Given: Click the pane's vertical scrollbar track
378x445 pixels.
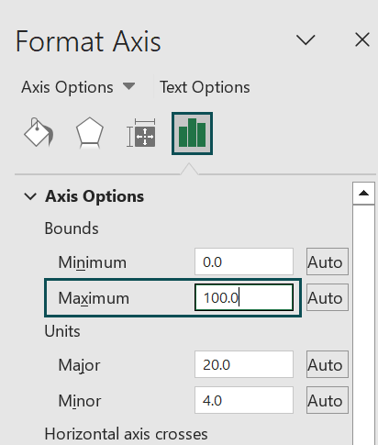Looking at the screenshot, I should (x=363, y=325).
